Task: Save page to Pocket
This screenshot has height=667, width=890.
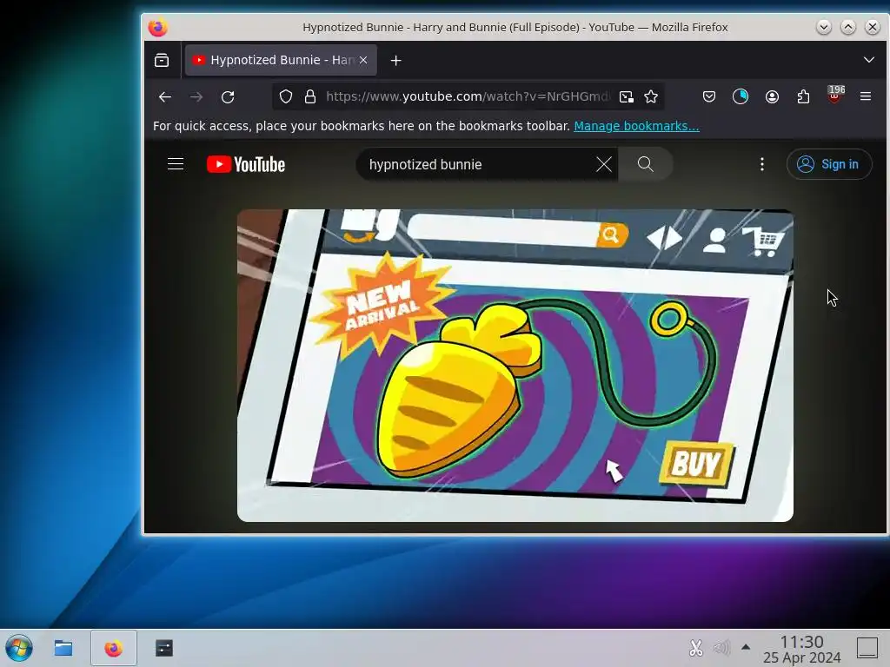Action: pyautogui.click(x=709, y=97)
